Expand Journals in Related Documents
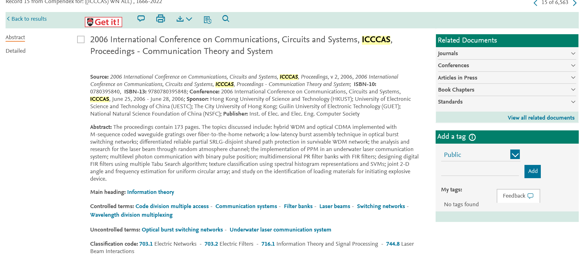The width and height of the screenshot is (584, 262). (x=507, y=53)
